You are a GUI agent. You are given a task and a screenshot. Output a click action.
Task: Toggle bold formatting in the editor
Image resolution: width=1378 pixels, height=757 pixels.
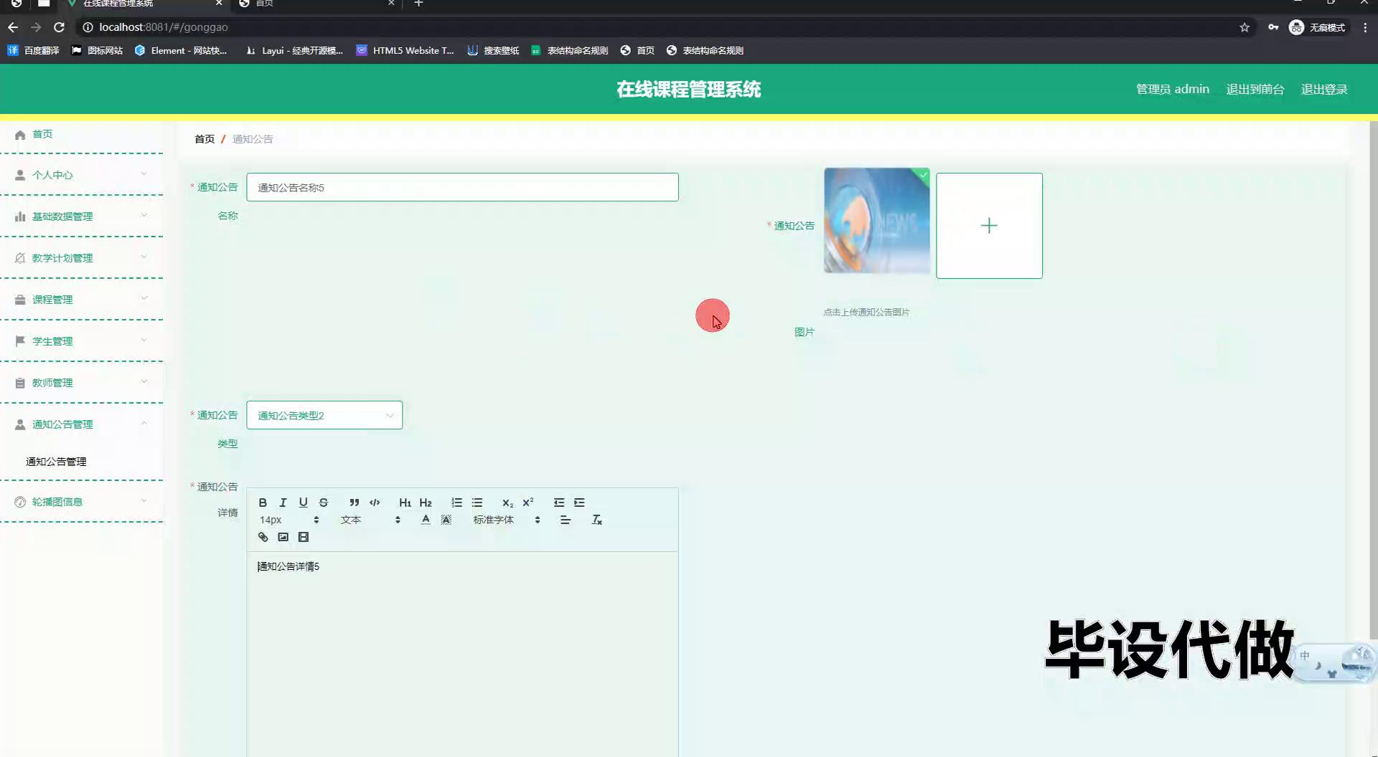[263, 503]
